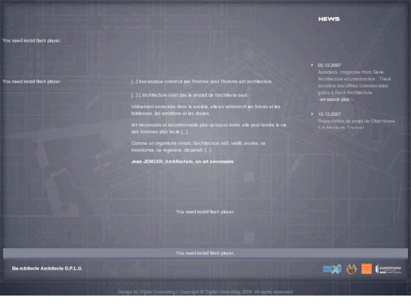Click "Ba-rchitecte Architecte D.P.L.G" footer title
Image resolution: width=411 pixels, height=308 pixels.
pyautogui.click(x=47, y=268)
